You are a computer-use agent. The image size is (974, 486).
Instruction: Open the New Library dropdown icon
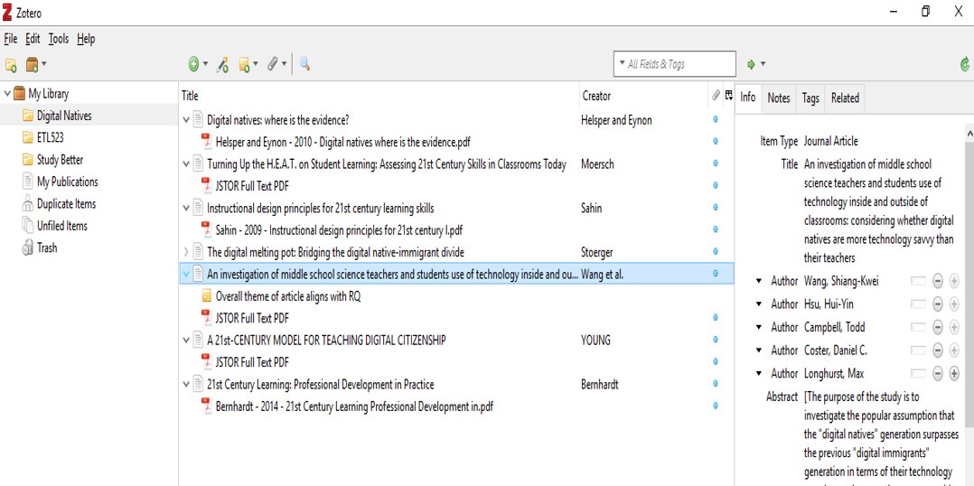[36, 64]
